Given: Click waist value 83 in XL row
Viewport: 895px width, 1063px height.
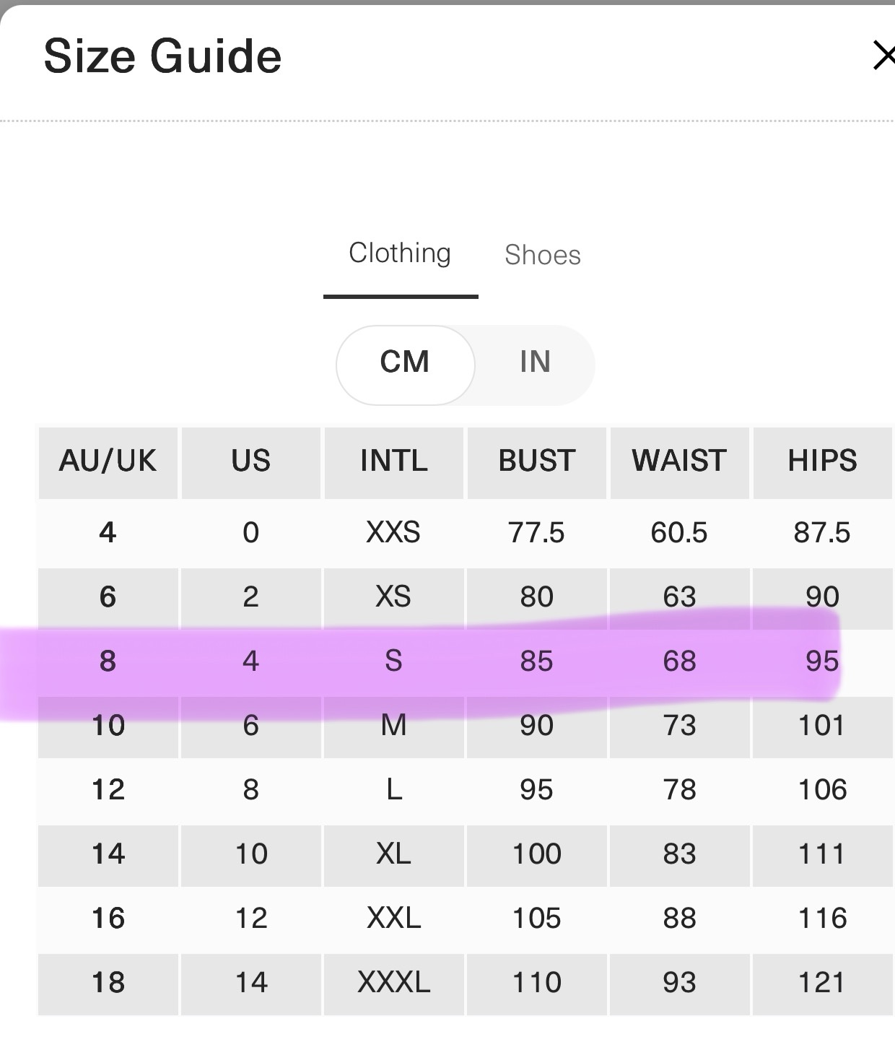Looking at the screenshot, I should pos(679,854).
